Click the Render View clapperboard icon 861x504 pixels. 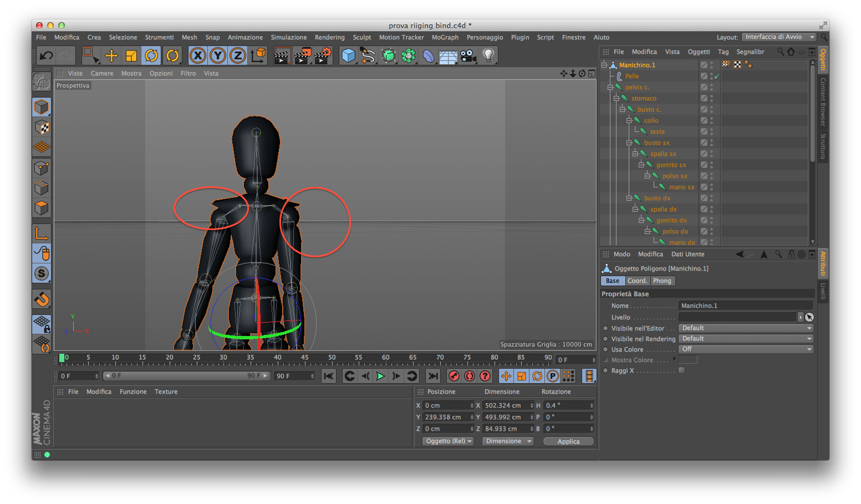click(282, 55)
